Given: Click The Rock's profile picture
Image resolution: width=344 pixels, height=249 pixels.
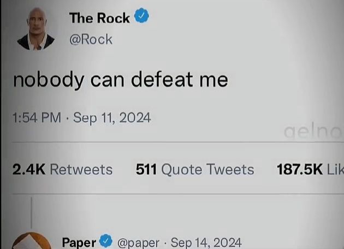Looking at the screenshot, I should click(x=35, y=29).
